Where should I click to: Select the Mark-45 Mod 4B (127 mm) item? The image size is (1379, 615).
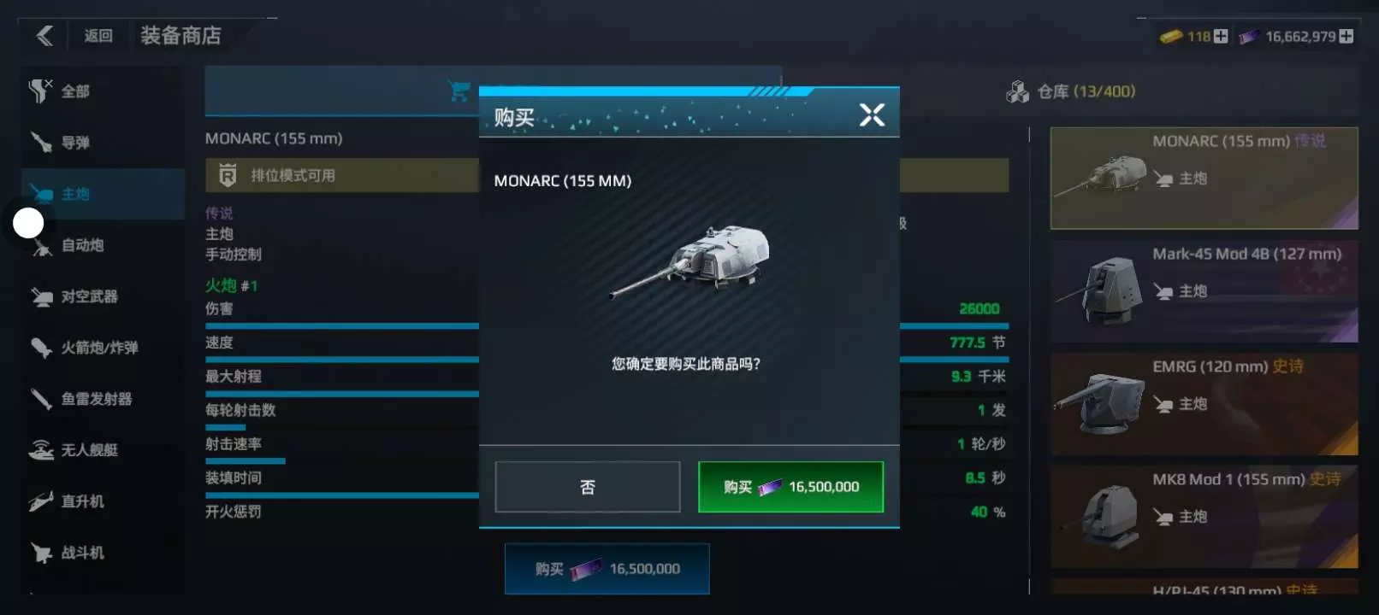[1204, 291]
